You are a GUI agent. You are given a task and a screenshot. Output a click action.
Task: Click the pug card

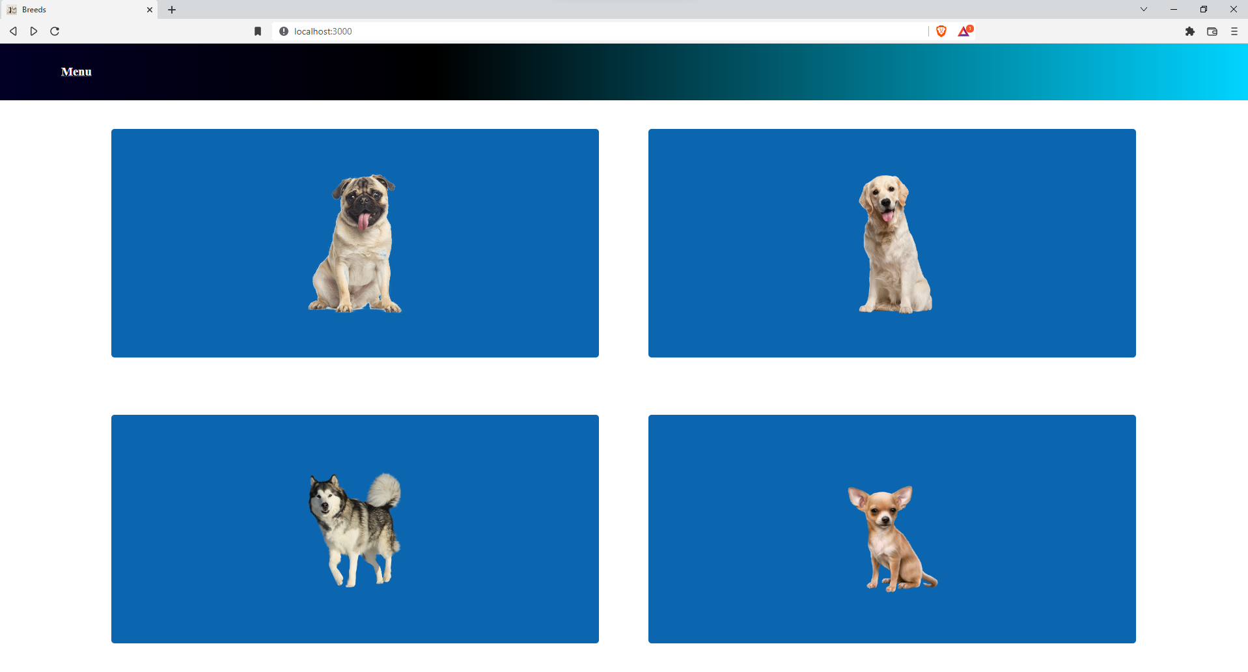355,242
